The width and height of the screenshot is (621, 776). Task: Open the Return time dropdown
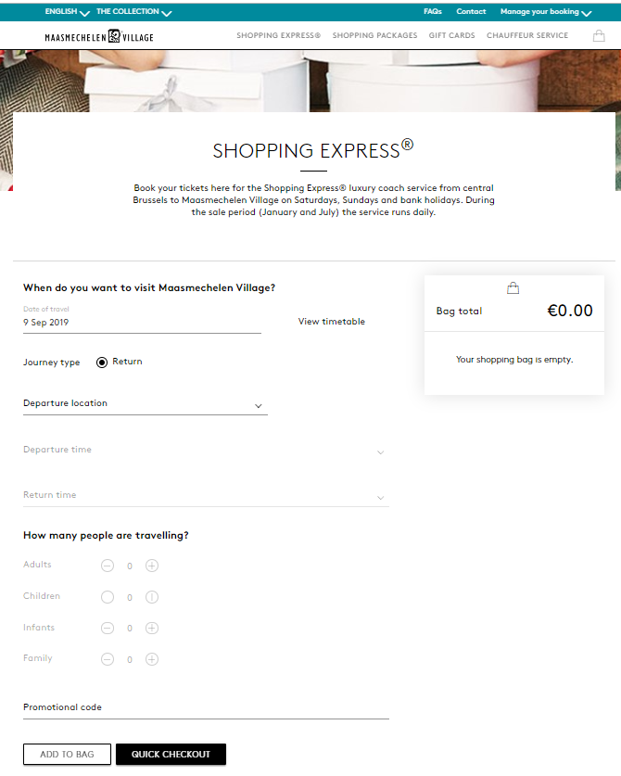coord(205,496)
